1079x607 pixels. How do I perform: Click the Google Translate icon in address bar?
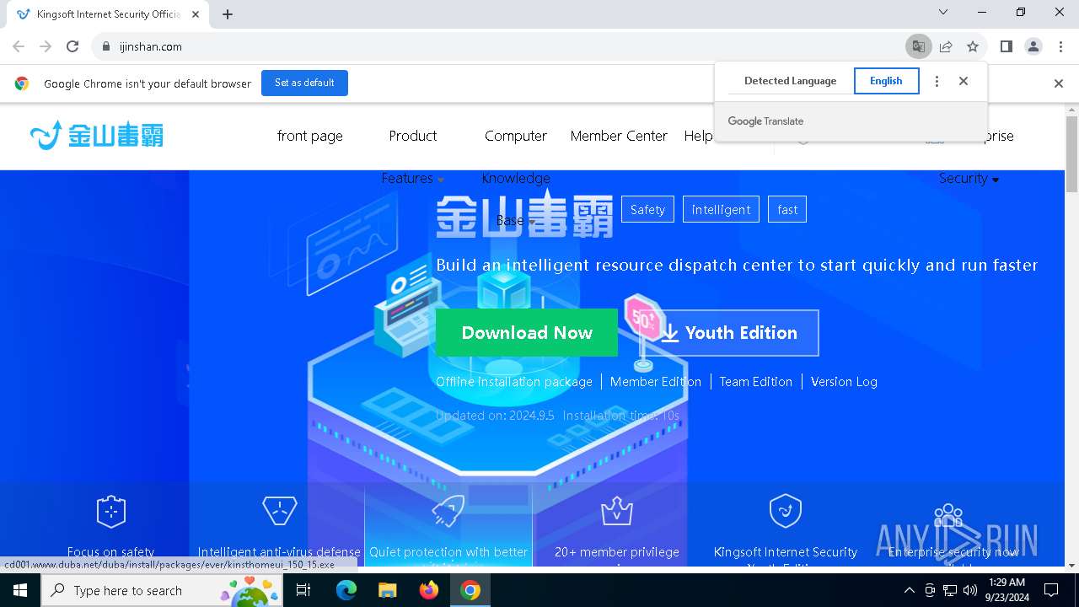(x=919, y=46)
